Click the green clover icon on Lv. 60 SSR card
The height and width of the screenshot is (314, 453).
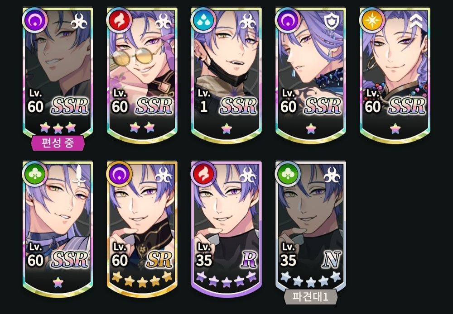tap(35, 174)
